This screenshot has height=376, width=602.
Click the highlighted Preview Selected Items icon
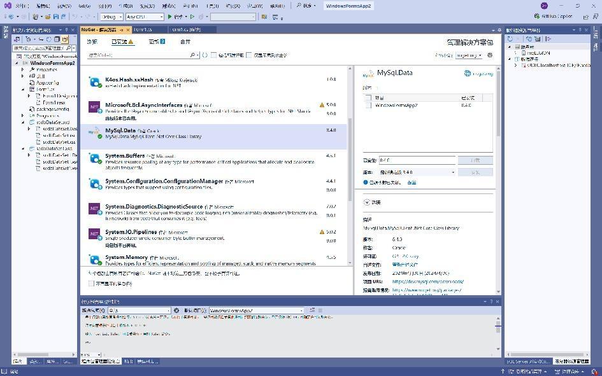(x=65, y=39)
